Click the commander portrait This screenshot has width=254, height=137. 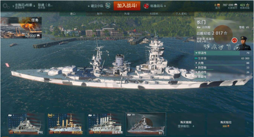click(x=244, y=43)
